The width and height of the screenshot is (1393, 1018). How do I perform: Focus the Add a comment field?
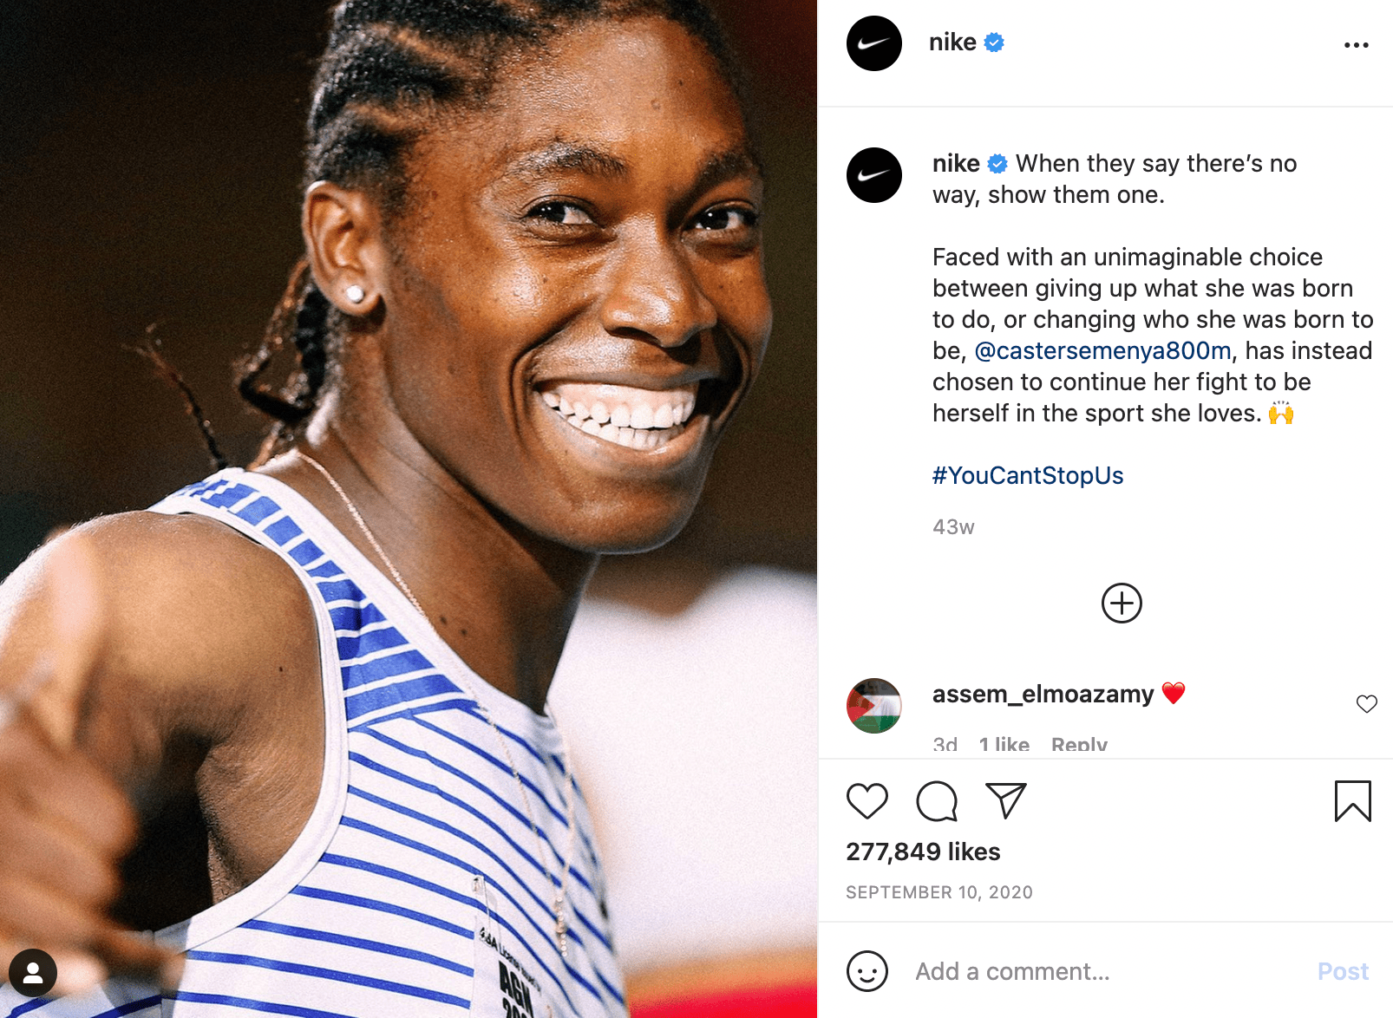[1102, 971]
